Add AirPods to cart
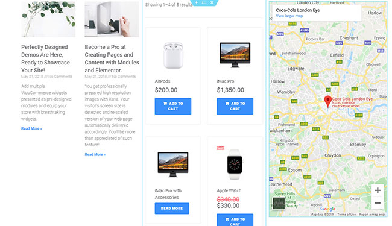The width and height of the screenshot is (392, 226). coord(173,106)
